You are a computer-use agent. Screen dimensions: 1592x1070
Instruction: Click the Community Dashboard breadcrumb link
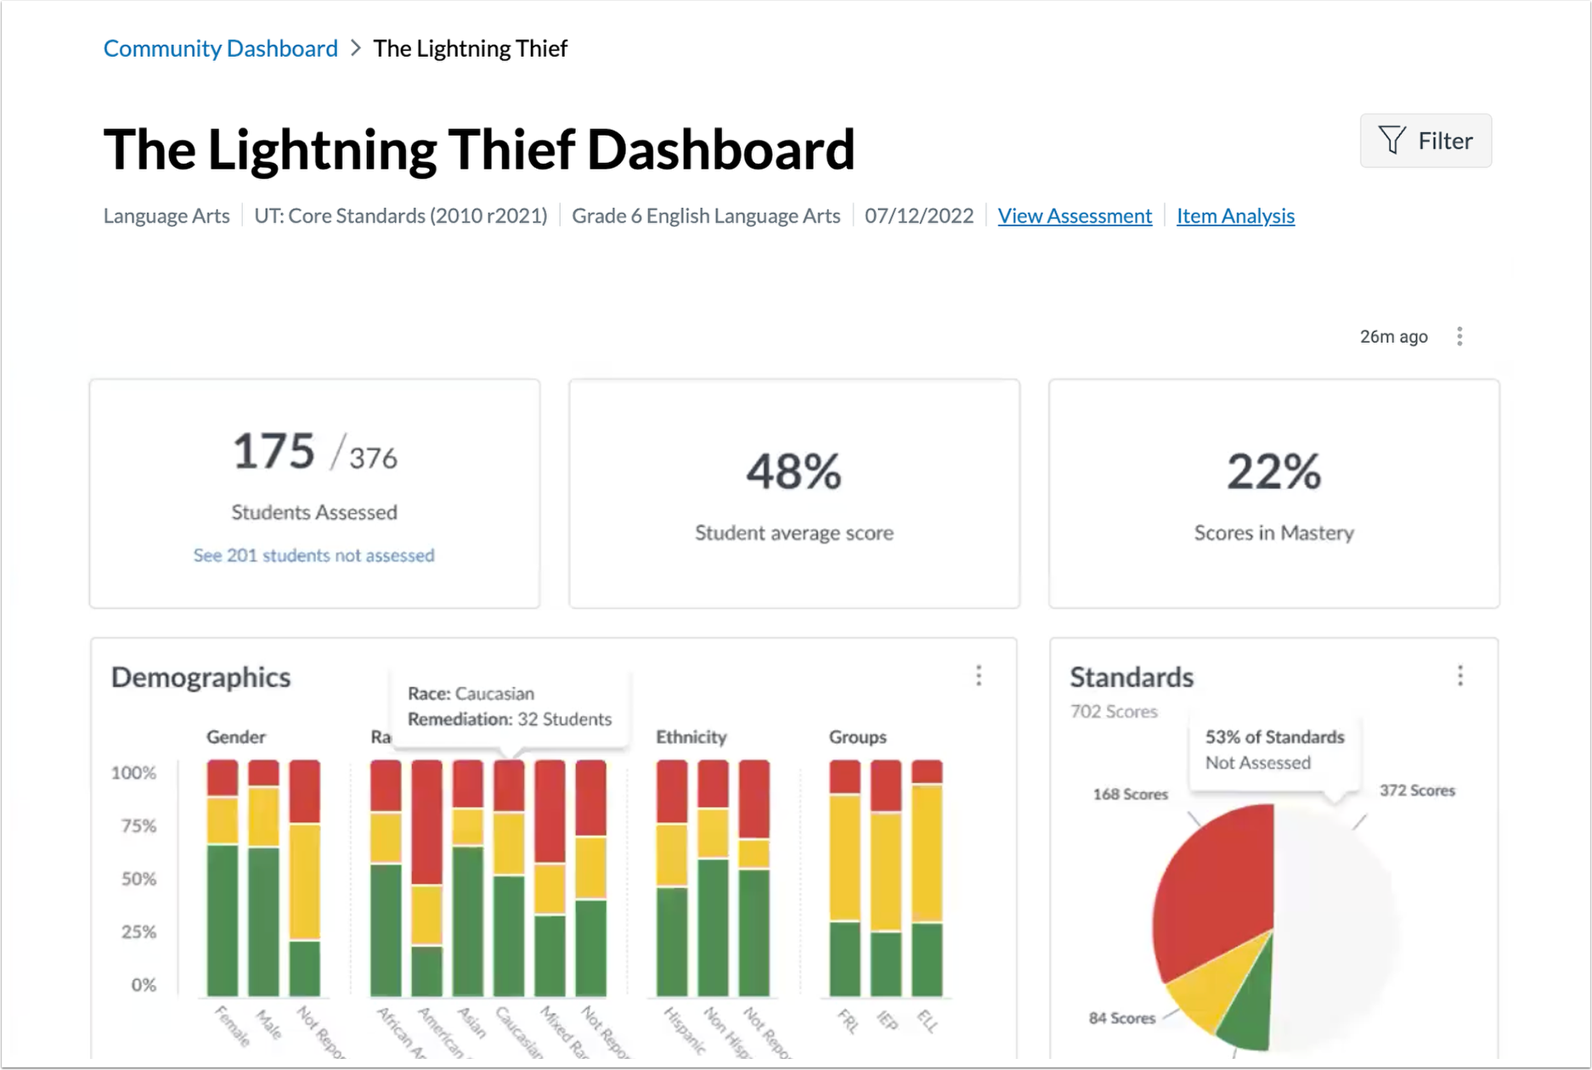tap(220, 48)
